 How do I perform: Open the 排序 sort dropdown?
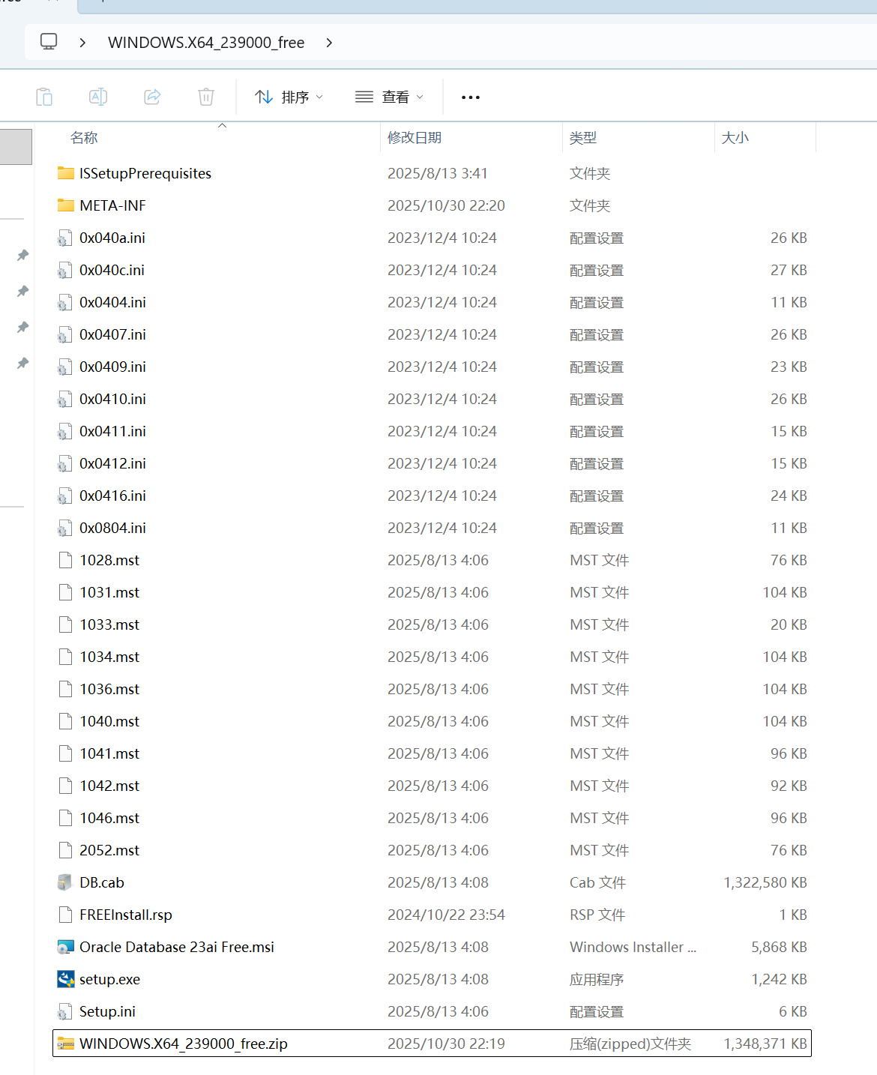(289, 97)
